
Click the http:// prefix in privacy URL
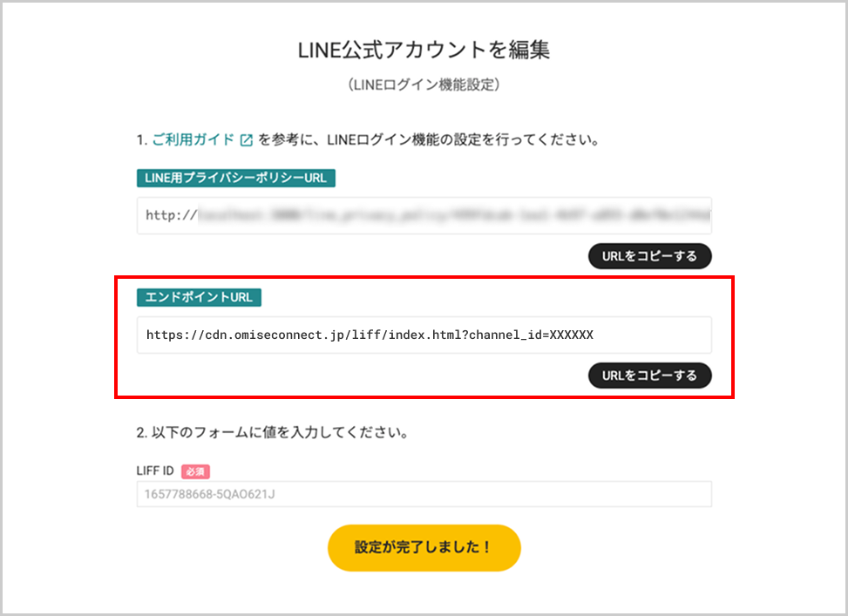click(x=172, y=215)
